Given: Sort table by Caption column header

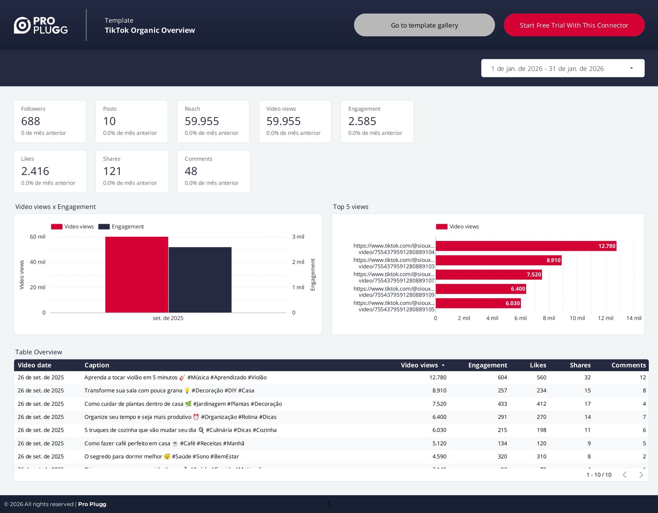Looking at the screenshot, I should tap(97, 365).
